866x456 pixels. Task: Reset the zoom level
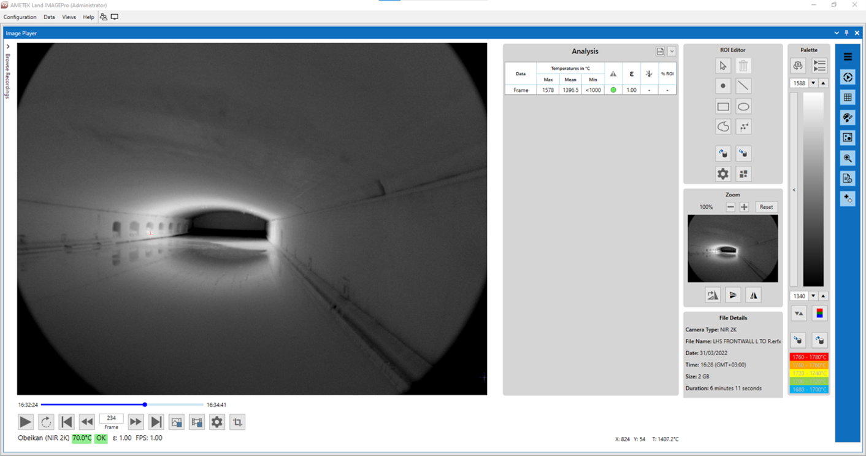[766, 207]
